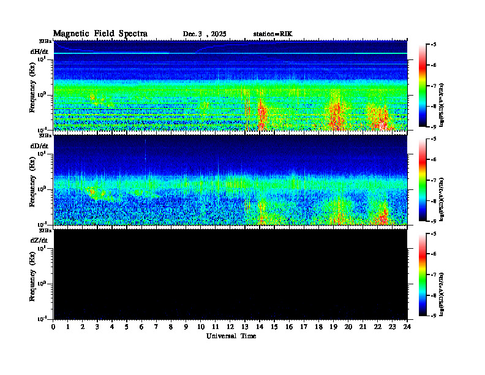Viewport: 485px width, 375px height.
Task: Click the 10^0 frequency tick of dZ/dt panel
Action: click(42, 283)
